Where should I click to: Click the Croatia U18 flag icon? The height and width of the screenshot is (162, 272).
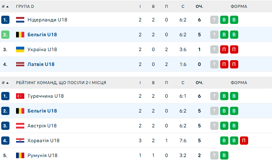pos(20,141)
